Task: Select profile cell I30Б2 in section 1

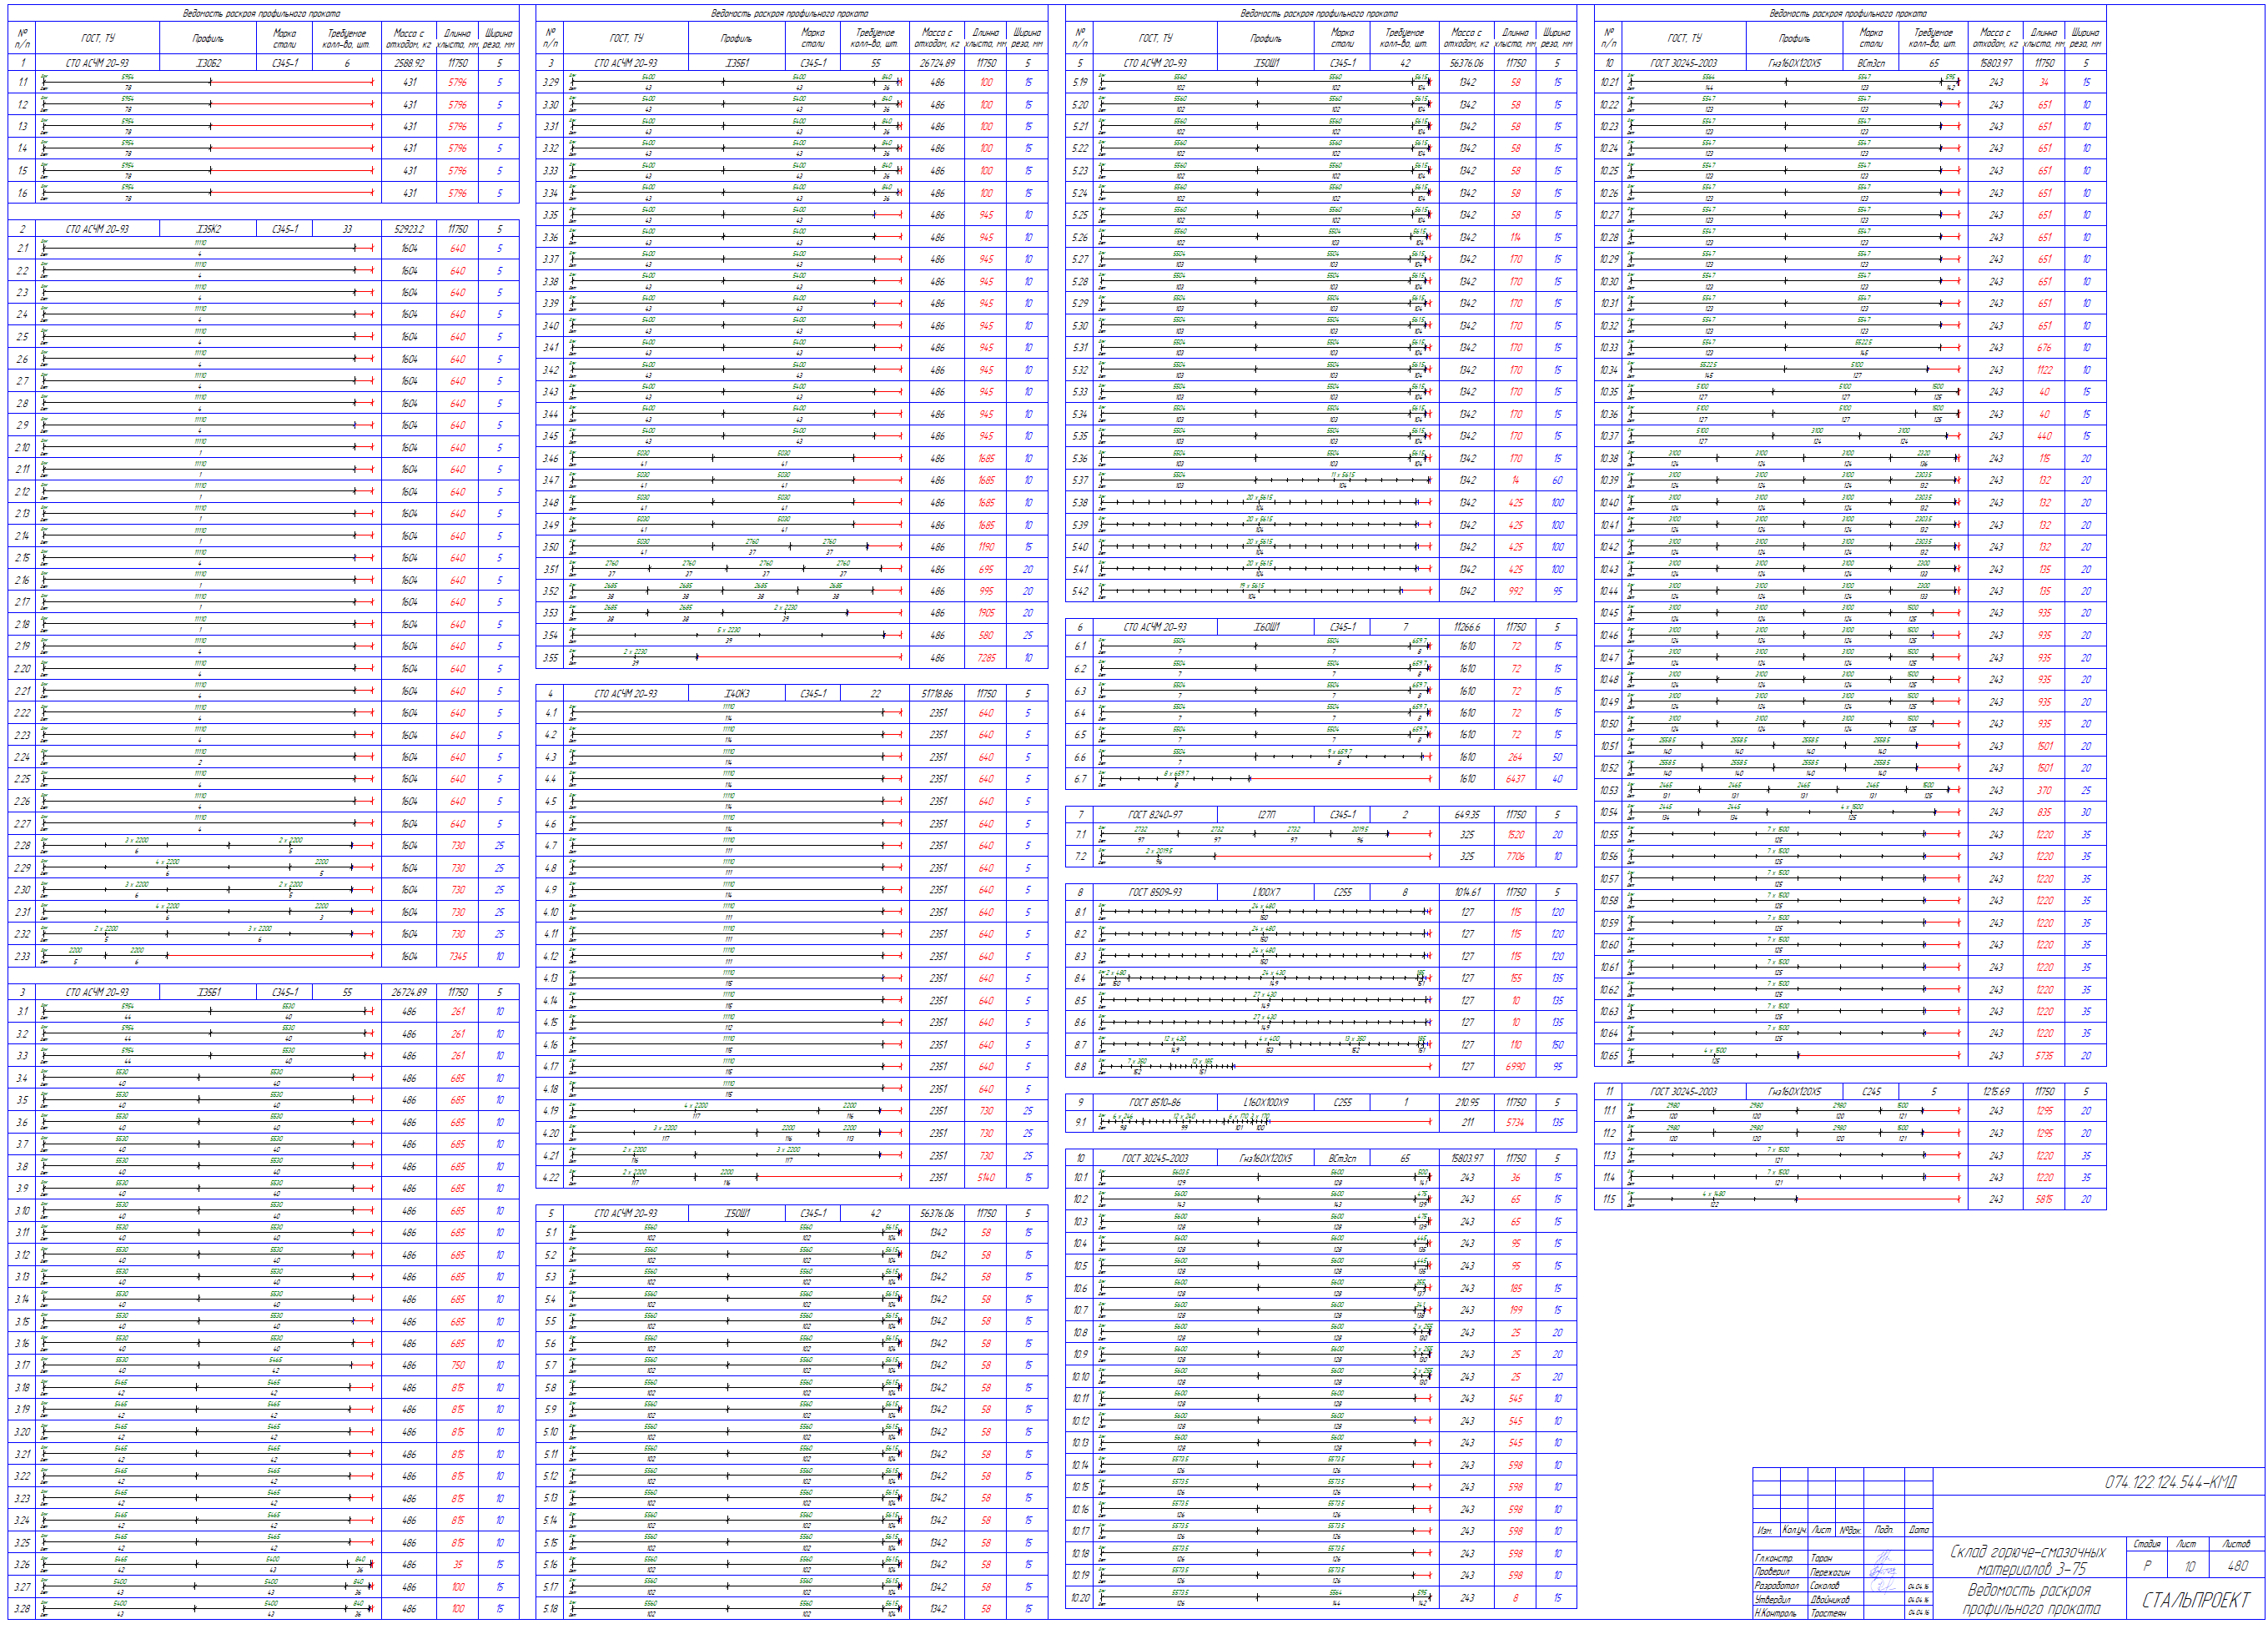Action: [x=208, y=62]
